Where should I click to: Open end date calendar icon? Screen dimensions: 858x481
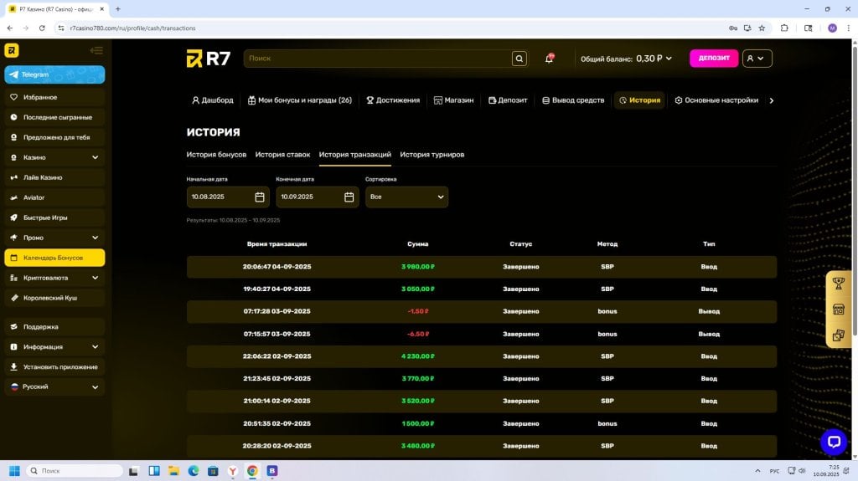[349, 197]
